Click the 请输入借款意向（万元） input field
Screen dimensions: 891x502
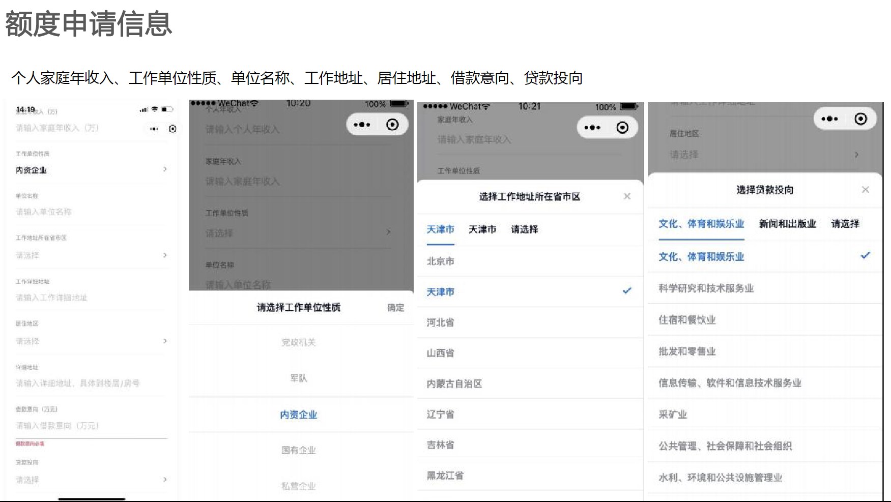92,425
